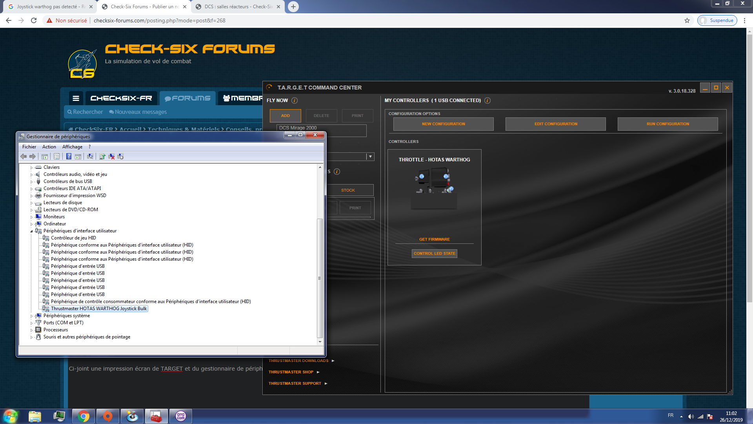The image size is (753, 424).
Task: Click STOCK button in TARGET
Action: (x=348, y=190)
